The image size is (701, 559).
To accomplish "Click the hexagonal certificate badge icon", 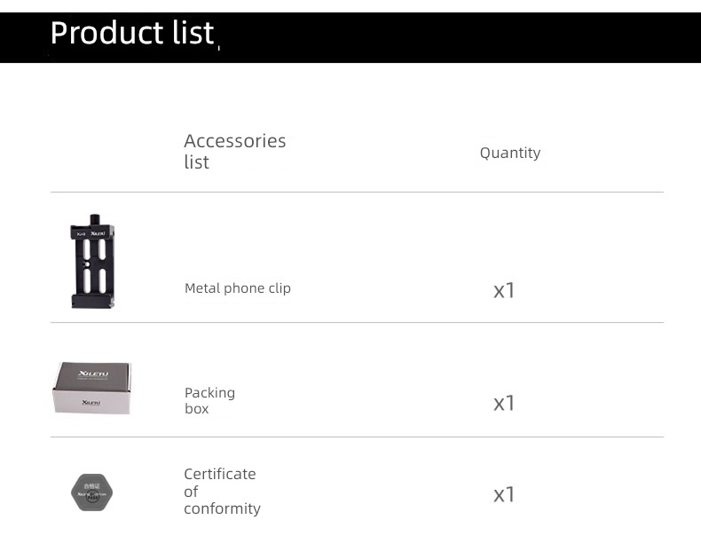I will coord(91,492).
